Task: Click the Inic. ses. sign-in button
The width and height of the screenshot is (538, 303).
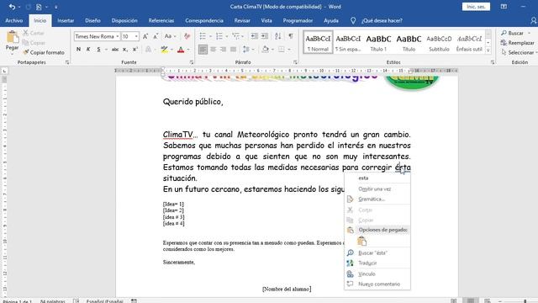Action: [476, 7]
